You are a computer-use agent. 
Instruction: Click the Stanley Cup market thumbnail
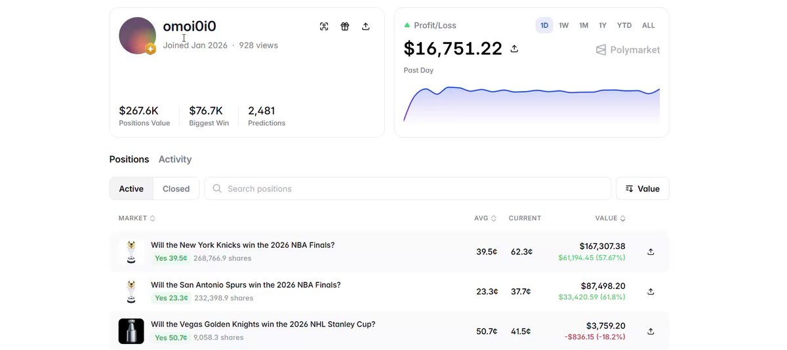coord(131,332)
